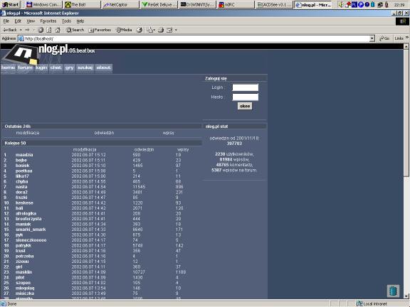Open the Tools menu

point(66,21)
